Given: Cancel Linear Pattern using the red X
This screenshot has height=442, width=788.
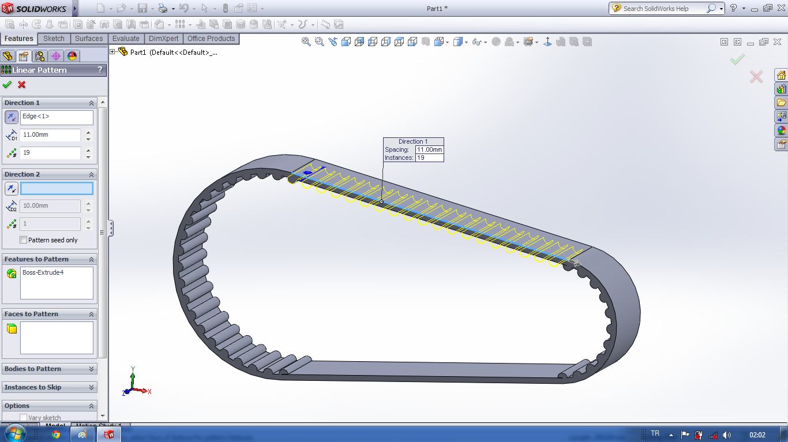Looking at the screenshot, I should coord(22,85).
